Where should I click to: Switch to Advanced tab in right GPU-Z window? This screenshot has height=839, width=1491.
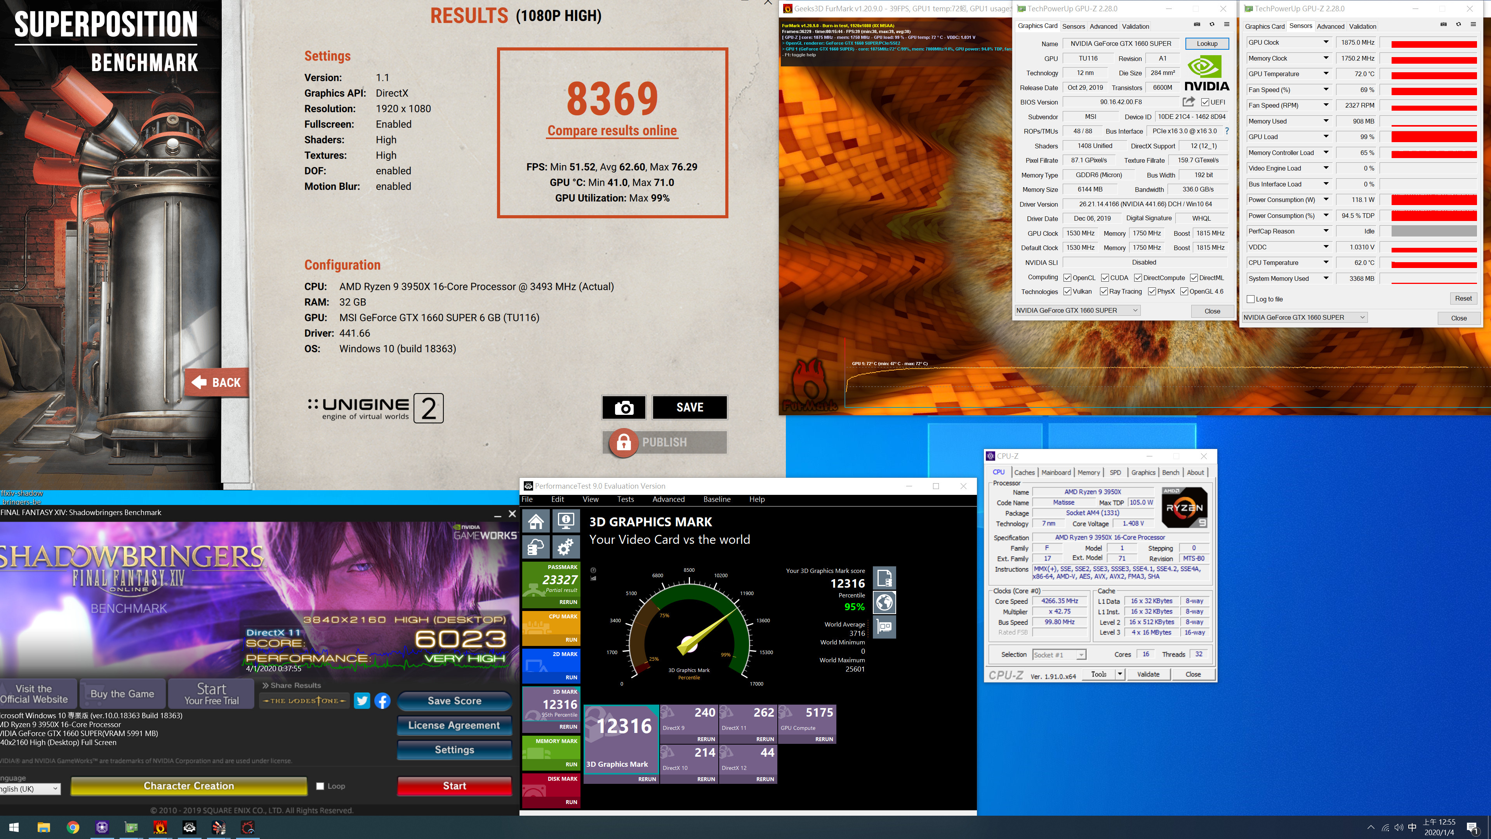click(1330, 27)
